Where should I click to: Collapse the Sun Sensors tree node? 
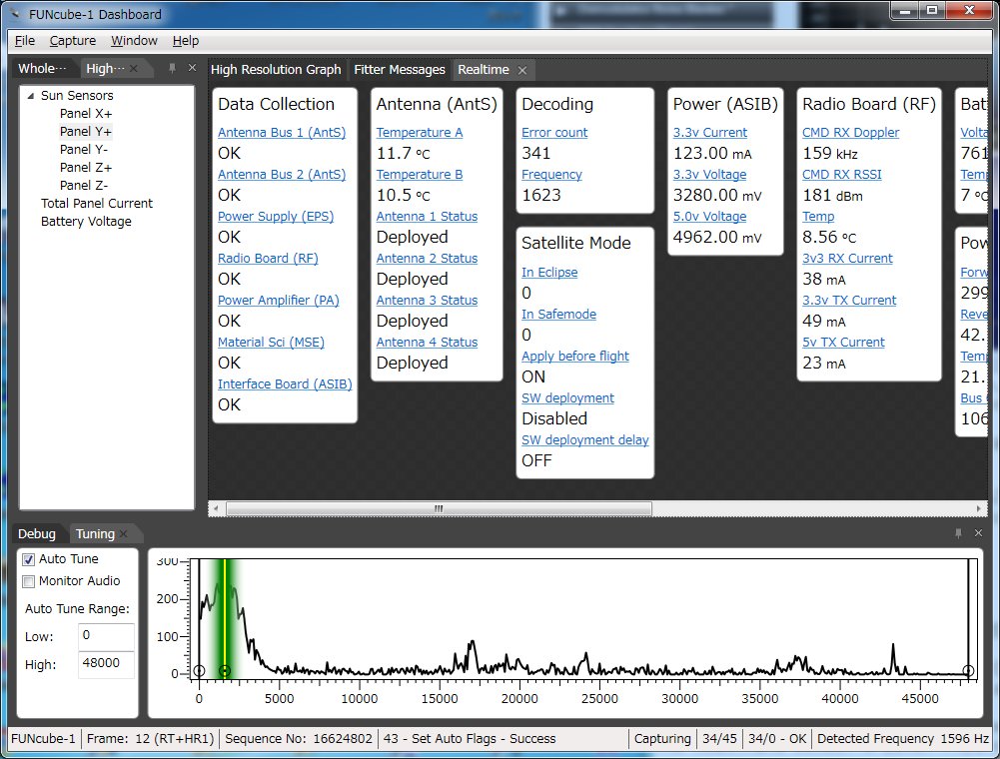[31, 96]
